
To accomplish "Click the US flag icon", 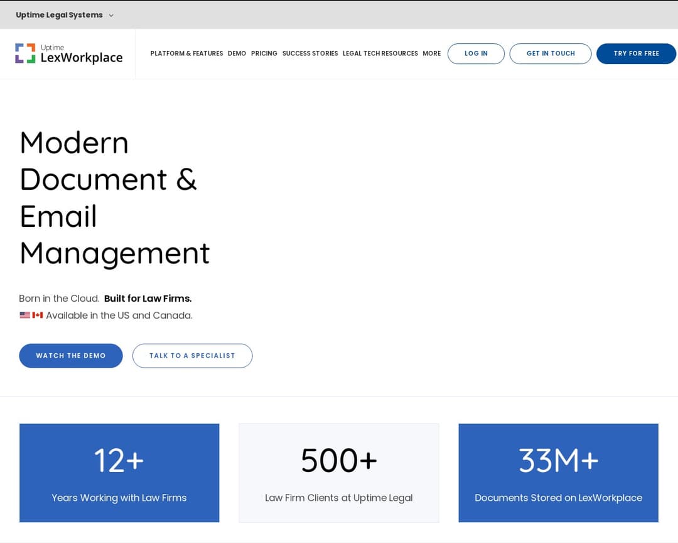I will click(x=25, y=315).
